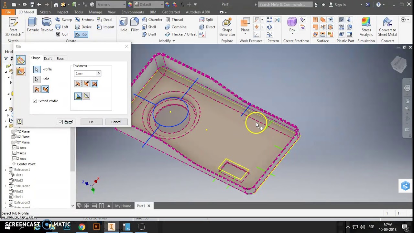
Task: Create a freeform Box
Action: [292, 25]
